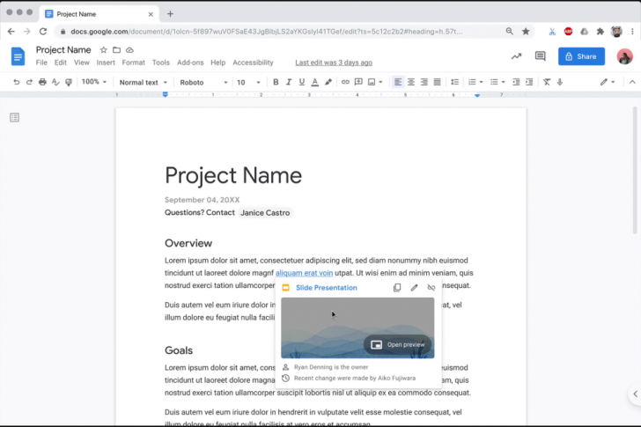The image size is (641, 427).
Task: Click the browser bookmark star icon
Action: pos(526,32)
